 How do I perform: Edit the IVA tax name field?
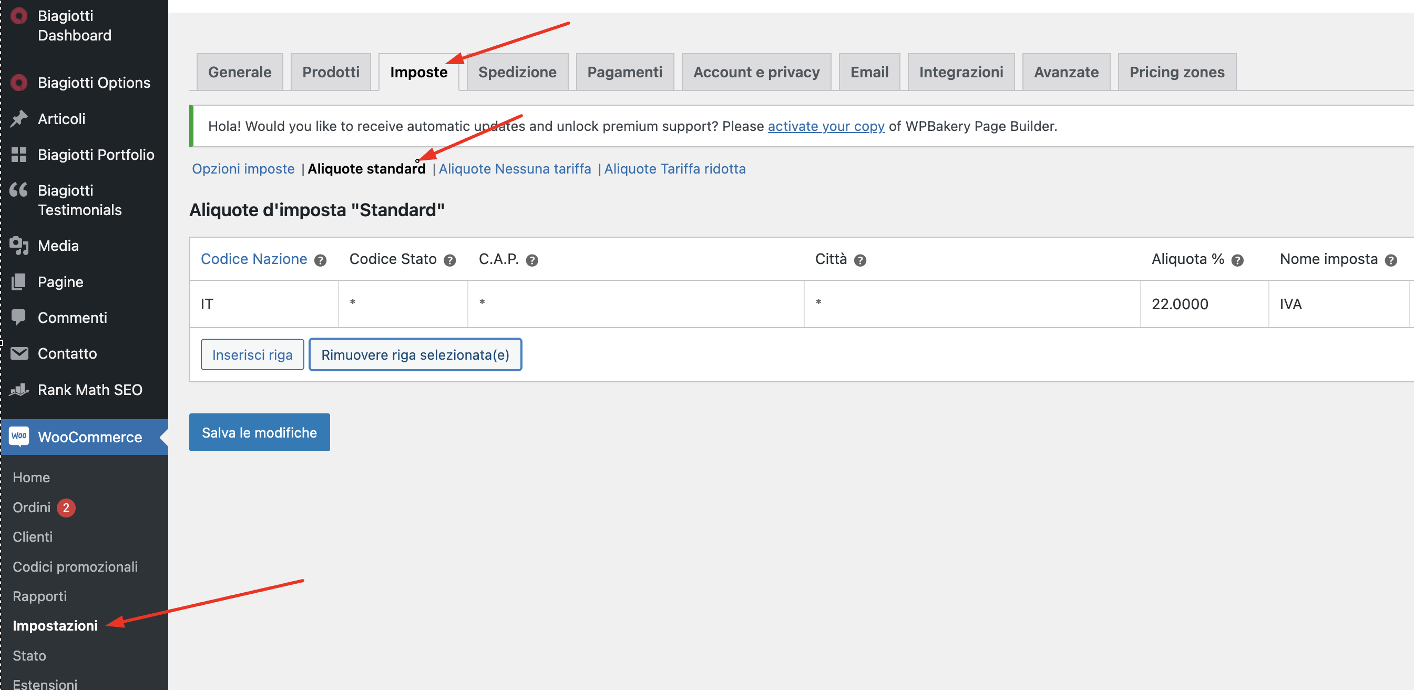(1339, 304)
